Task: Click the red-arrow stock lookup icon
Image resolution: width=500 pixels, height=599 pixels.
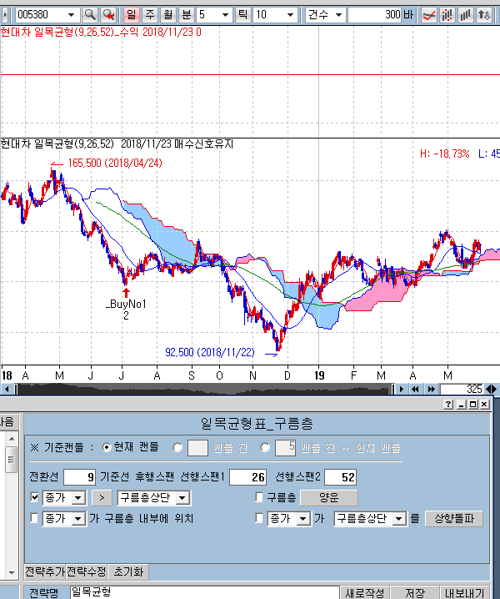Action: pos(108,15)
